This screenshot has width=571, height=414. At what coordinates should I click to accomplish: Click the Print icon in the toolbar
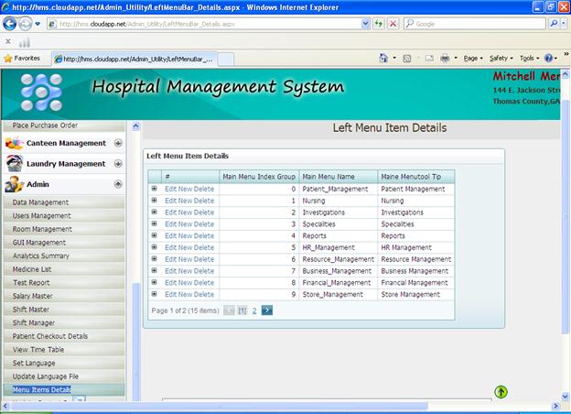pyautogui.click(x=444, y=58)
